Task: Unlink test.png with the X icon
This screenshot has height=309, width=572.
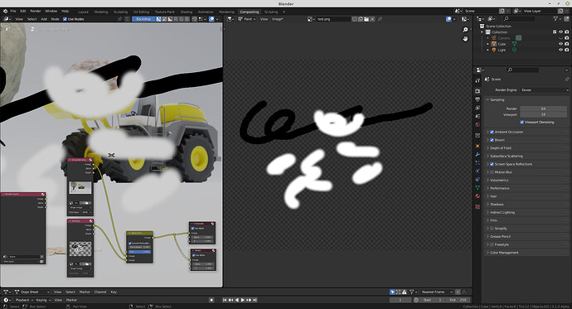Action: pos(372,19)
